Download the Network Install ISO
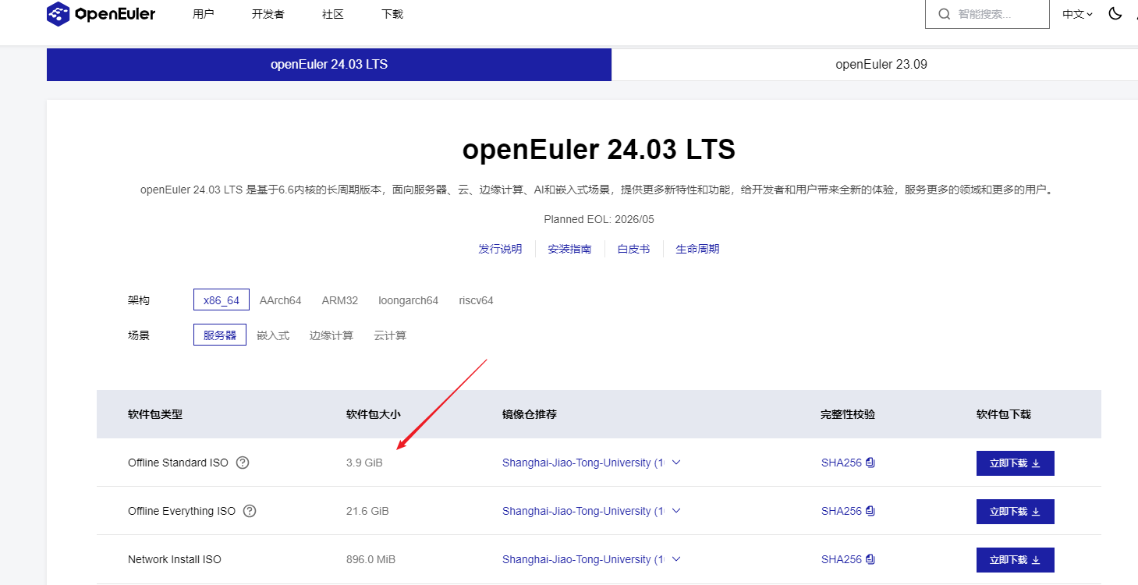 pos(1015,559)
